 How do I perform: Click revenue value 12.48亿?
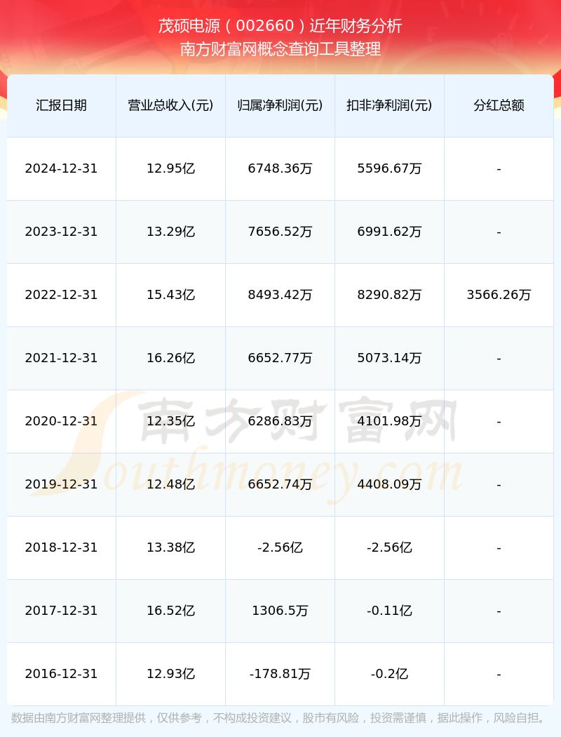171,484
